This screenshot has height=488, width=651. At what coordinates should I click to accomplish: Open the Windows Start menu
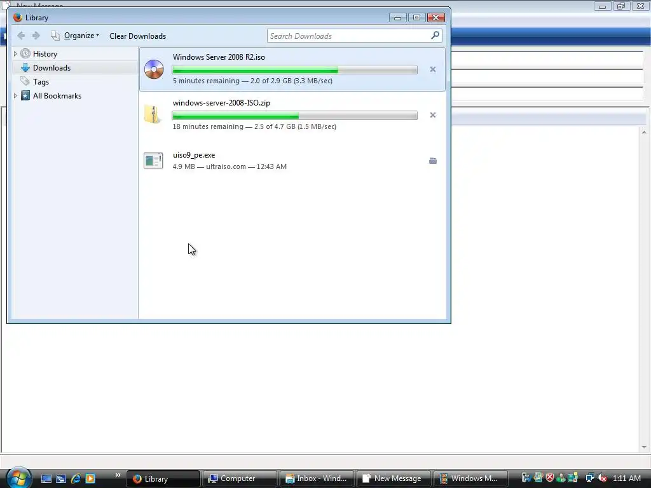pos(19,477)
